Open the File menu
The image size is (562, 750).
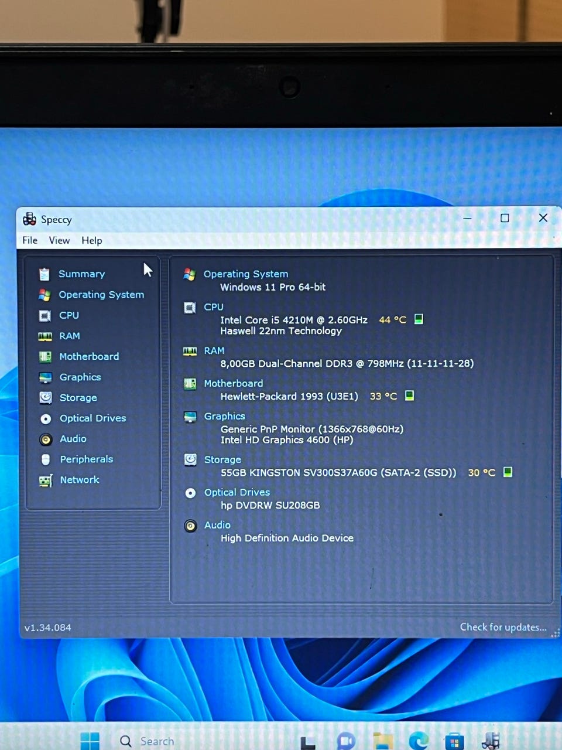coord(30,240)
